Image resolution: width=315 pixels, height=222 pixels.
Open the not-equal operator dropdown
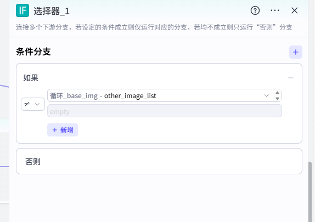point(33,104)
